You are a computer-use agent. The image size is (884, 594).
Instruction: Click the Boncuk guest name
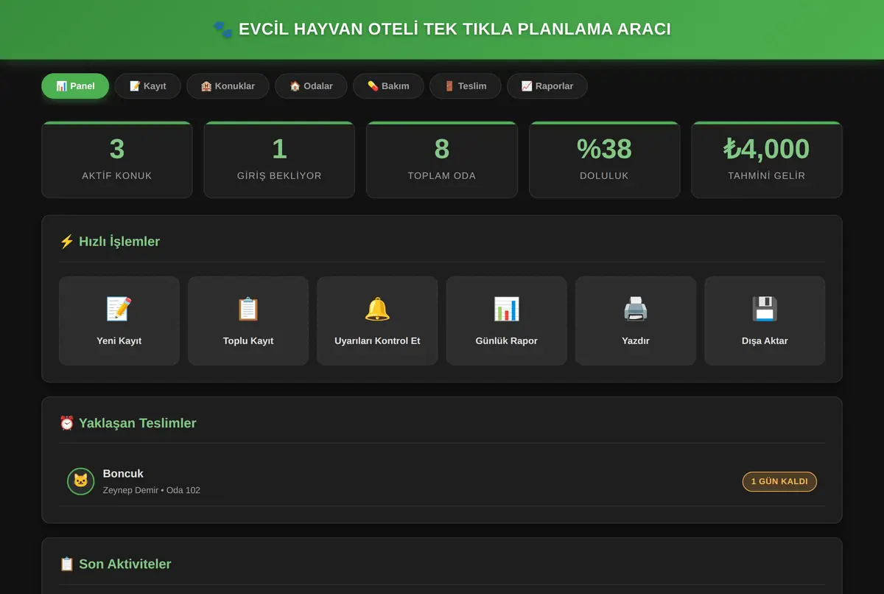coord(123,474)
